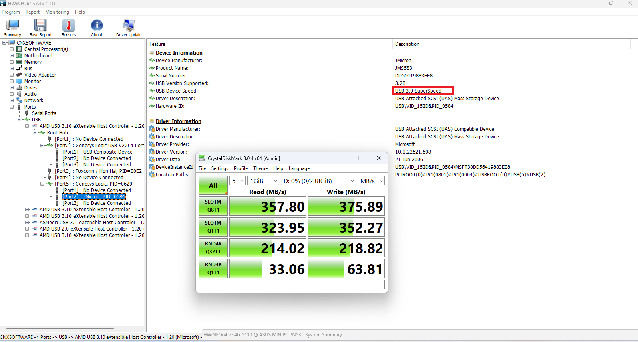Select the Audio tree node
638x342 pixels.
(x=30, y=94)
